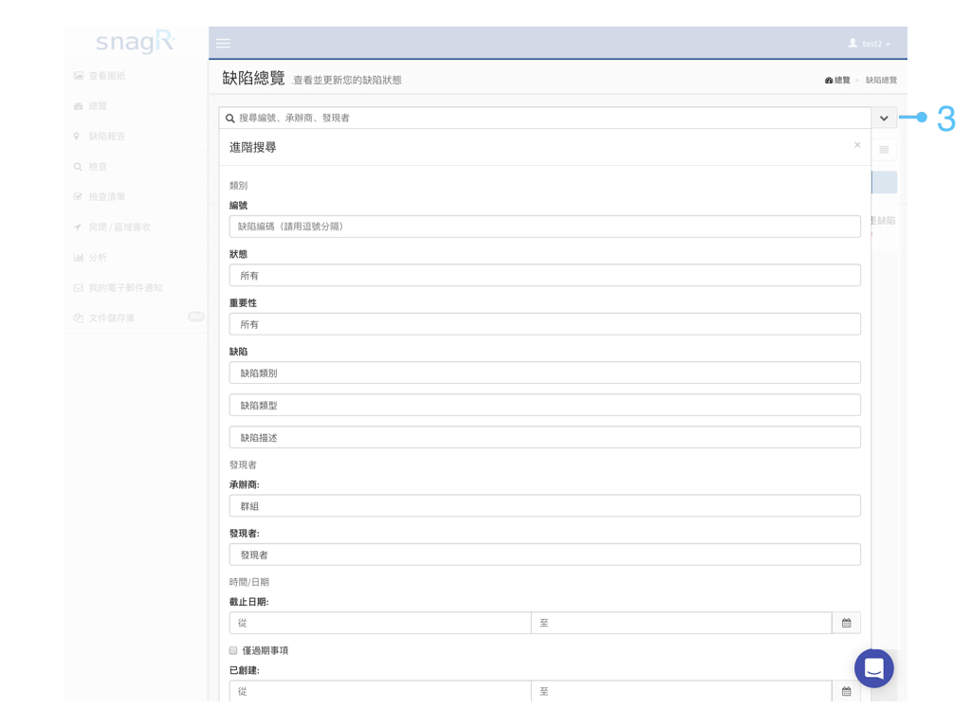Open the test2 user menu
The image size is (971, 728).
point(870,44)
